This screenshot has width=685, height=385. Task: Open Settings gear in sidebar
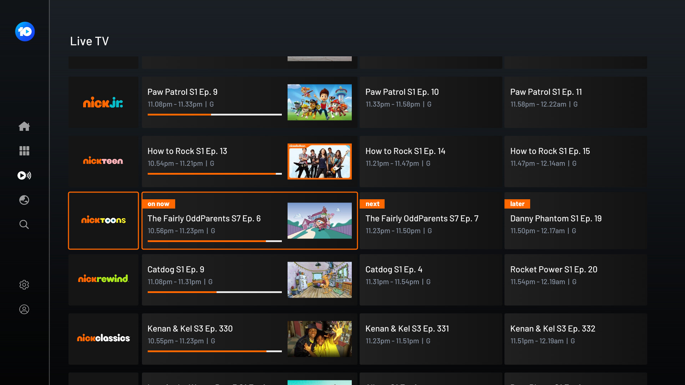click(24, 285)
